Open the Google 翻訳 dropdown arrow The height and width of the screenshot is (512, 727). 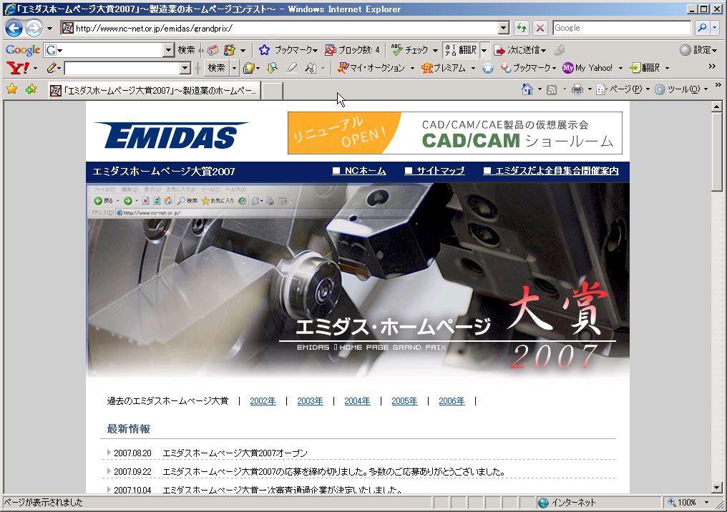pyautogui.click(x=484, y=49)
